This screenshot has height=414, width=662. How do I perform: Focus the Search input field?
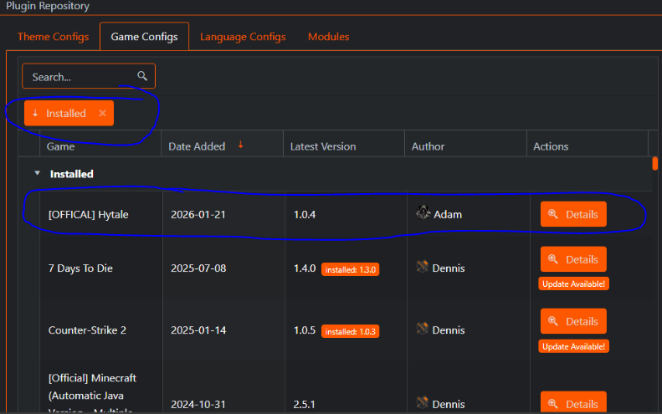(x=80, y=76)
